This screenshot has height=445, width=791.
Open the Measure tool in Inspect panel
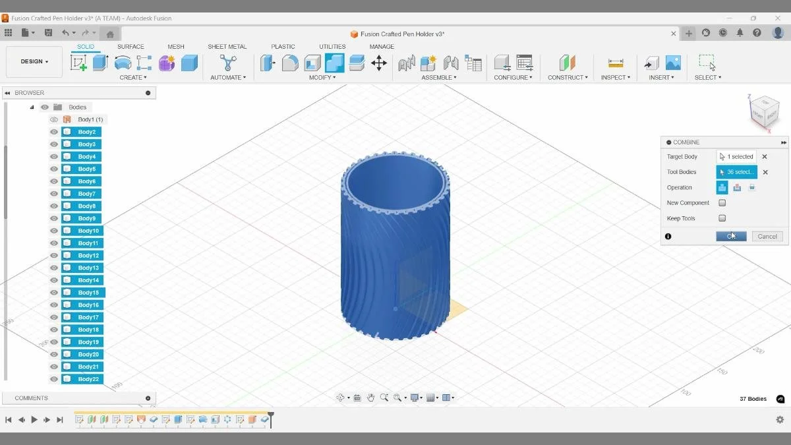click(x=615, y=63)
